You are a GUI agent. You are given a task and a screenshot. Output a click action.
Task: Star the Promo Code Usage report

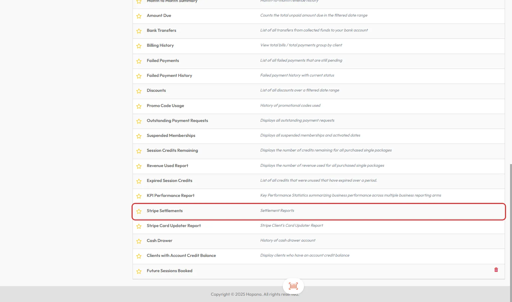click(x=139, y=106)
